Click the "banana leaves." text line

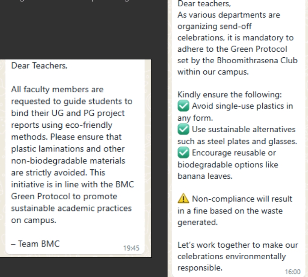click(x=205, y=176)
